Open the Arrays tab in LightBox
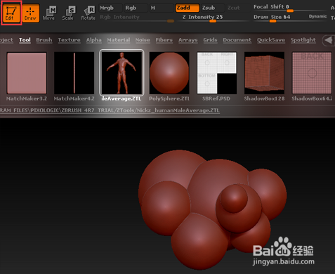This screenshot has height=274, width=335. click(188, 40)
